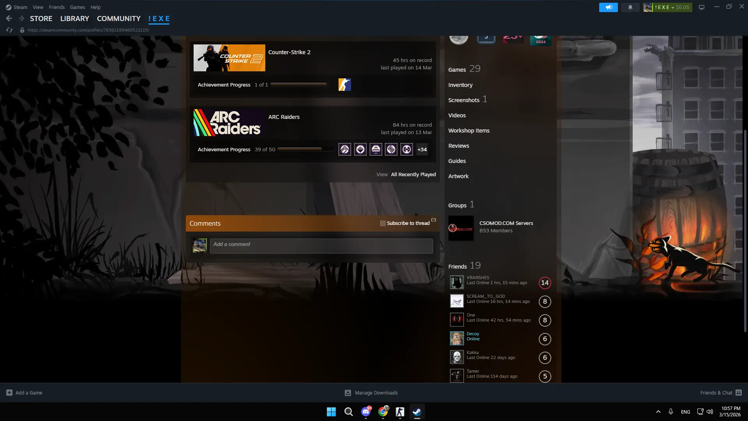The width and height of the screenshot is (748, 421).
Task: Open the Friends menu
Action: click(57, 7)
